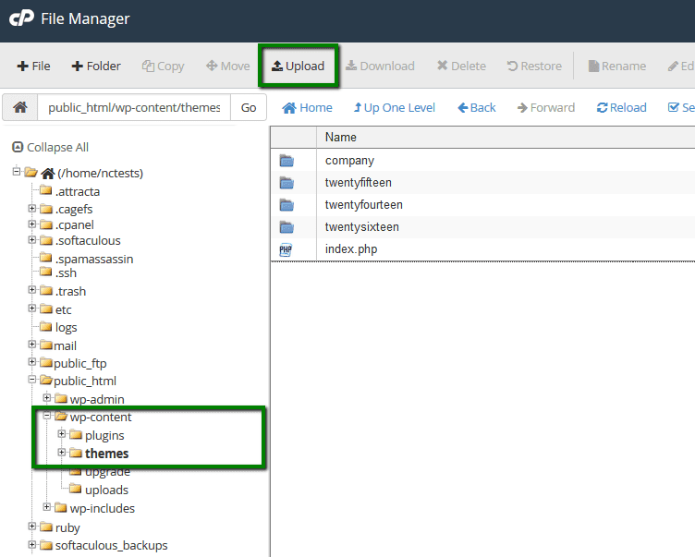
Task: Click the home icon beside path field
Action: (19, 107)
